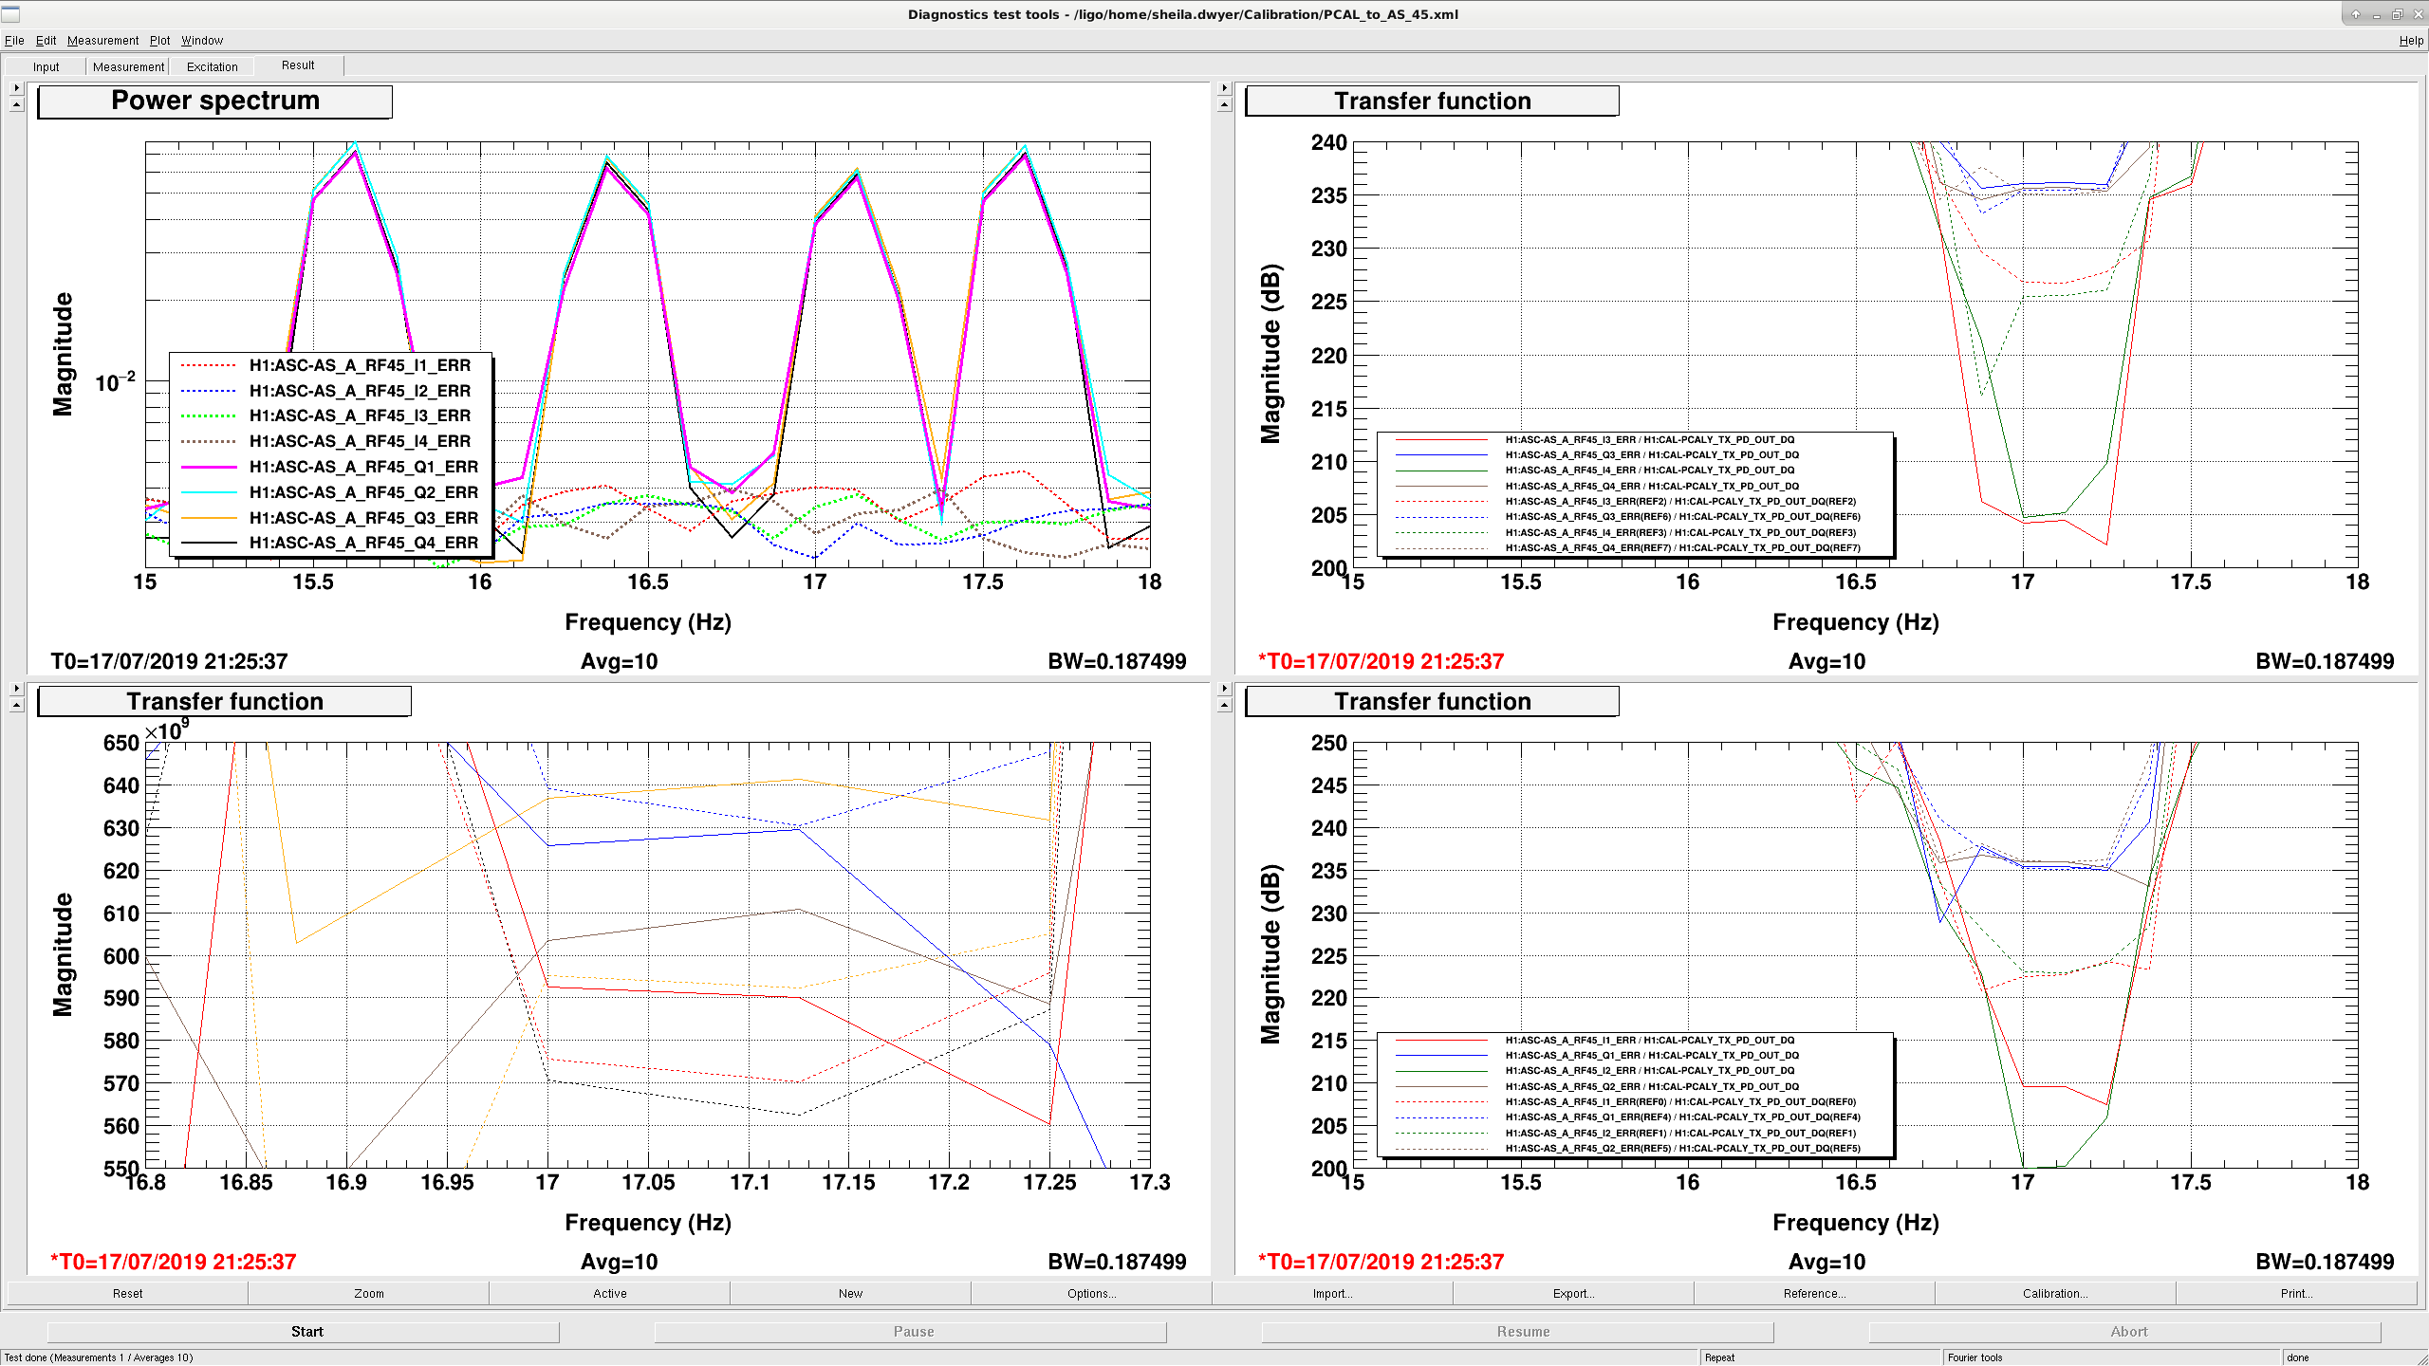This screenshot has width=2429, height=1366.
Task: Open the Help menu
Action: coord(2411,41)
